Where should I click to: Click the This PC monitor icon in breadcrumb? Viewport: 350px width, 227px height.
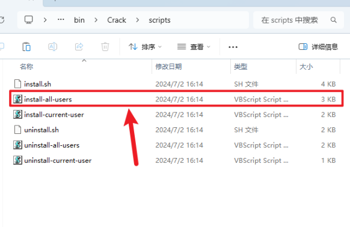point(29,20)
